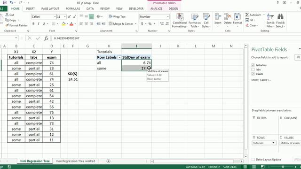Viewport: 301px width, 169px height.
Task: Expand the Name Box dropdown
Action: (16, 38)
